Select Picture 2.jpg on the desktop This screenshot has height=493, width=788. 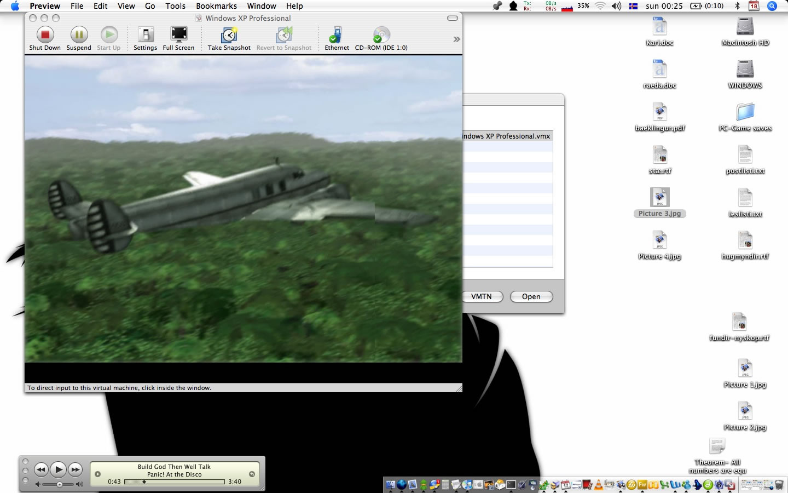point(745,416)
